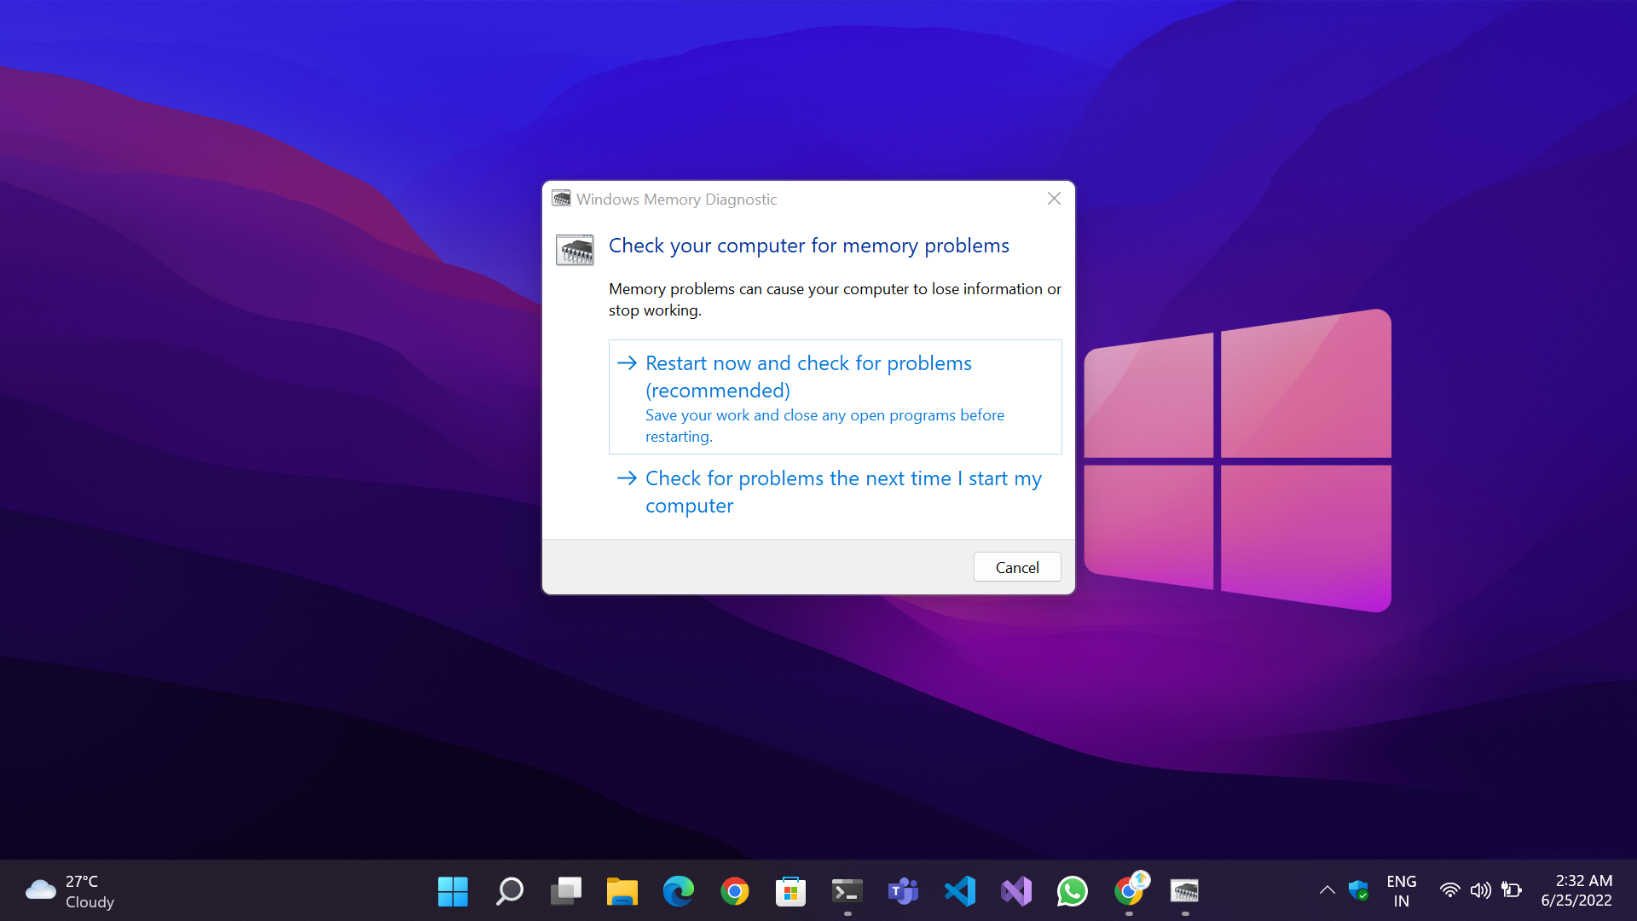Open Microsoft Edge browser

click(x=678, y=892)
